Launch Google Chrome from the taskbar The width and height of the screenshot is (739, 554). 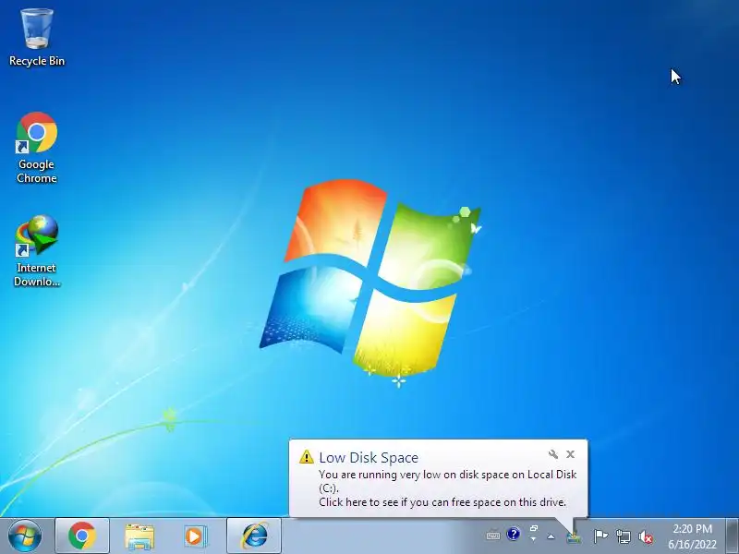click(x=82, y=536)
